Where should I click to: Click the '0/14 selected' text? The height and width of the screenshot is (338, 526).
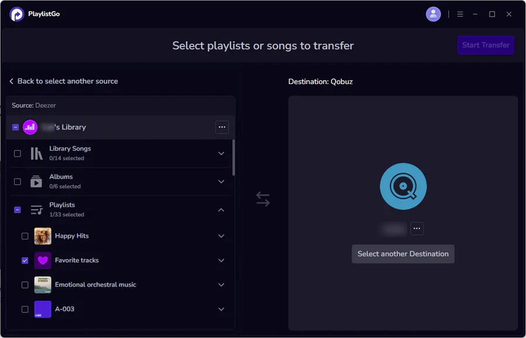pyautogui.click(x=67, y=158)
